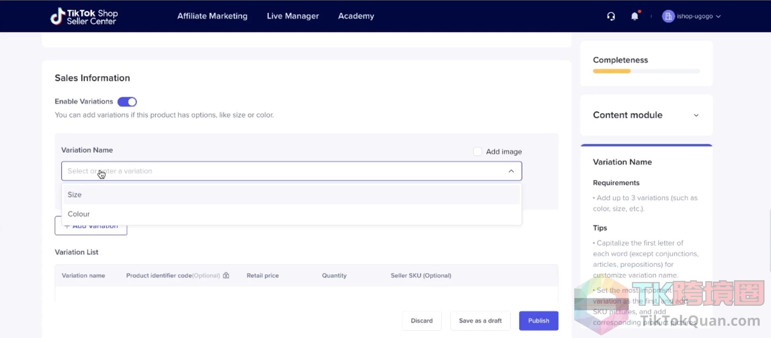
Task: Toggle the Enable Variations switch
Action: click(x=127, y=102)
